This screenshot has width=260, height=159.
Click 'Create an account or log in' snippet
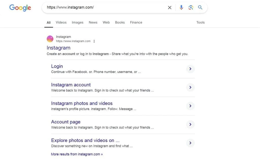click(x=117, y=54)
